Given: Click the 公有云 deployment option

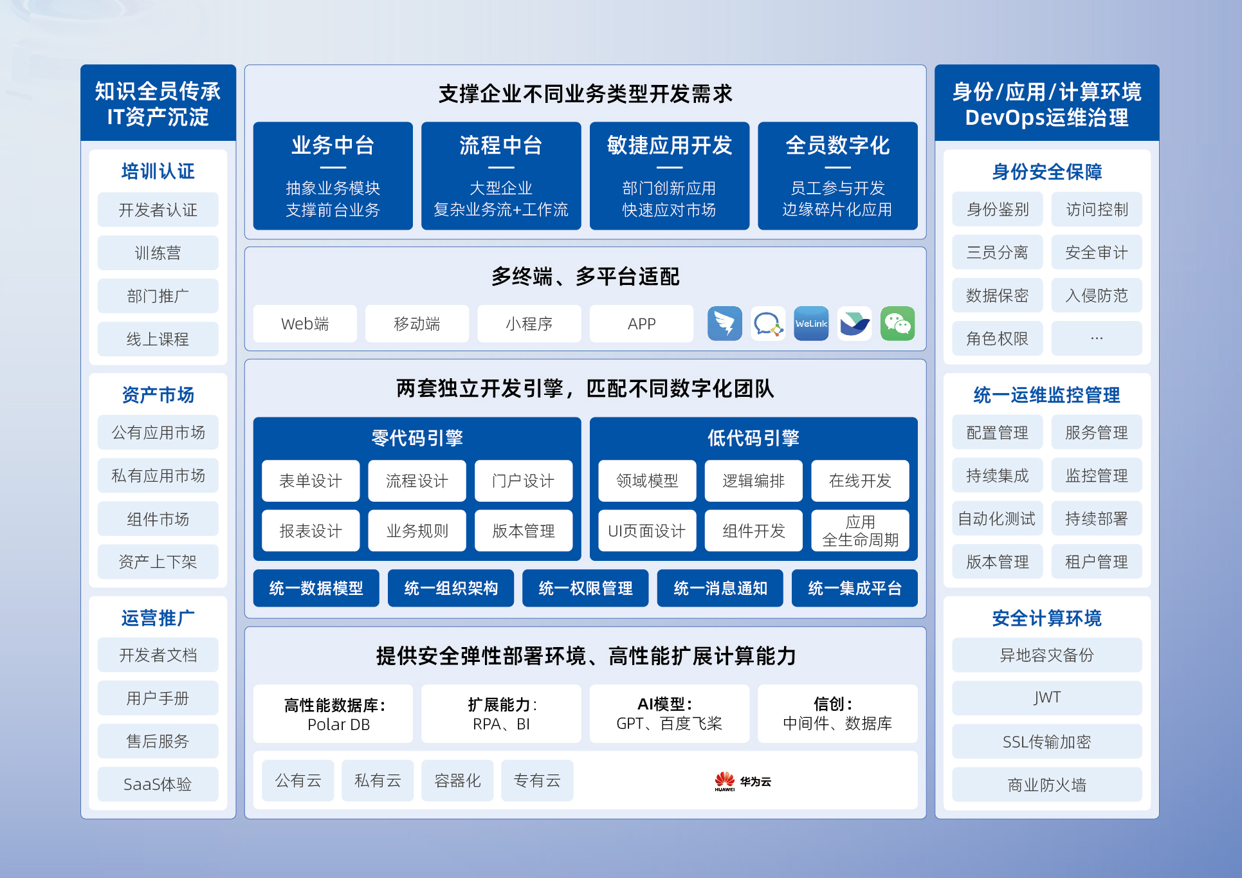Looking at the screenshot, I should click(x=298, y=780).
